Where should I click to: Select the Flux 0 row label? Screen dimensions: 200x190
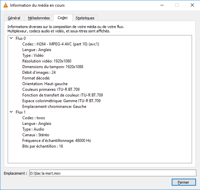pyautogui.click(x=21, y=38)
